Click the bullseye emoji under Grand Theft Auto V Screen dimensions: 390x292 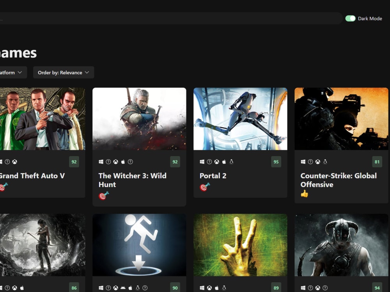pyautogui.click(x=4, y=187)
